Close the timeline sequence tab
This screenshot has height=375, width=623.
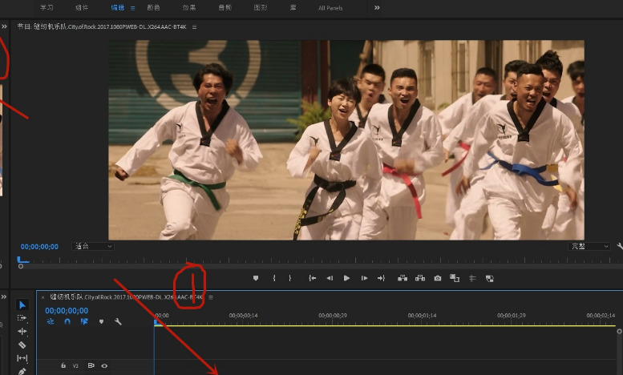point(43,297)
